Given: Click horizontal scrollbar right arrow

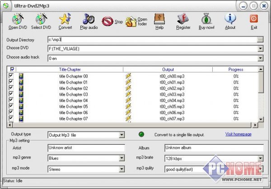Looking at the screenshot, I should [x=255, y=125].
